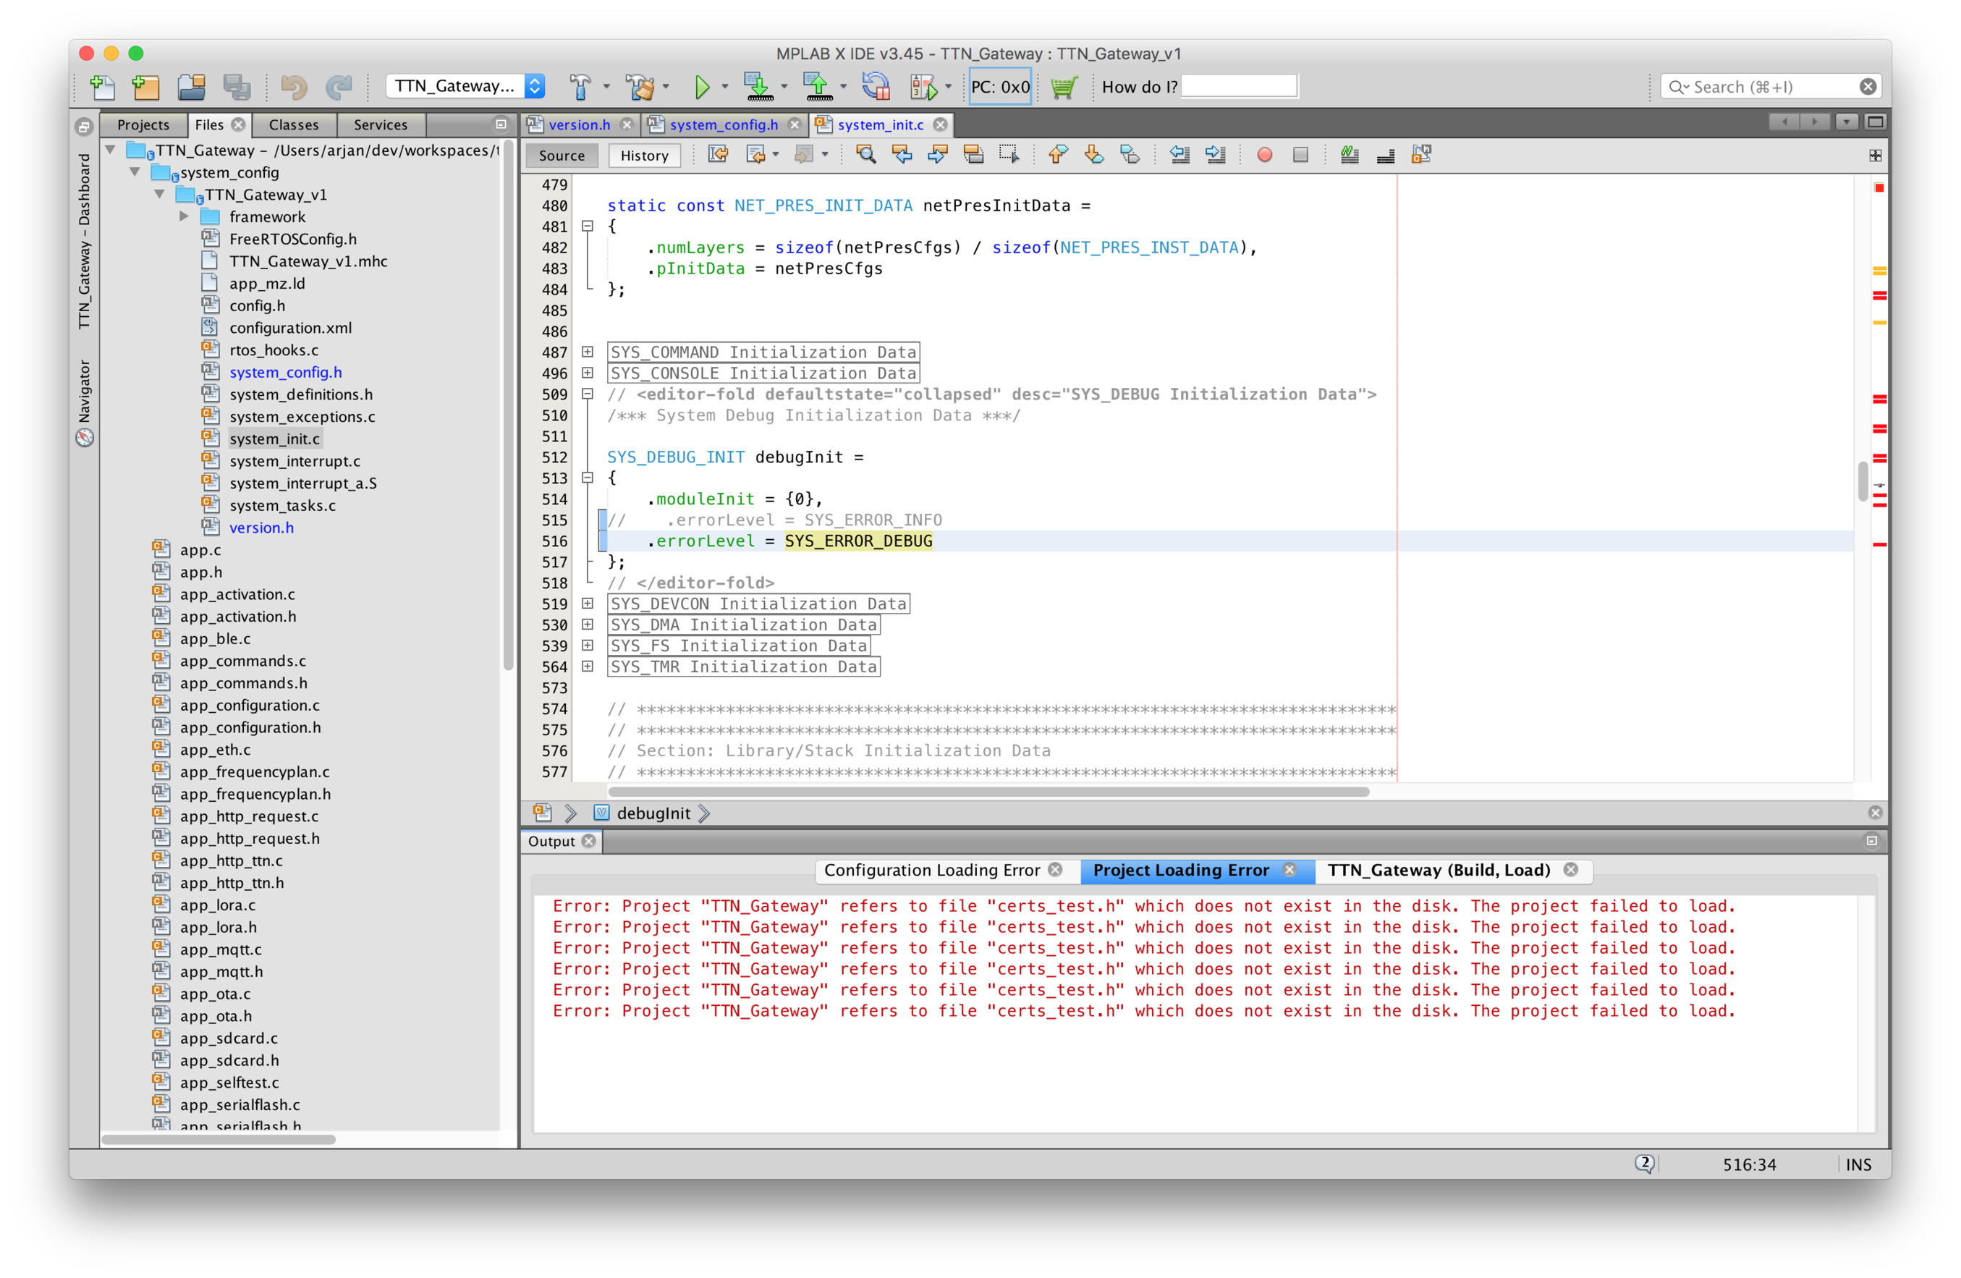Close the system_init.c editor tab
1961x1278 pixels.
point(940,124)
